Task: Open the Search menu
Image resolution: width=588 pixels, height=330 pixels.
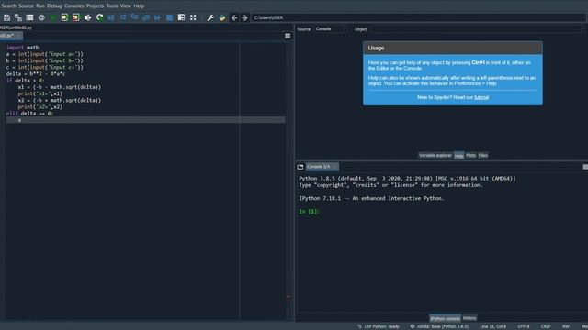Action: (8, 6)
